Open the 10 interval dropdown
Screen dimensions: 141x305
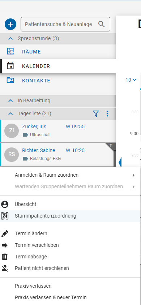point(131,80)
